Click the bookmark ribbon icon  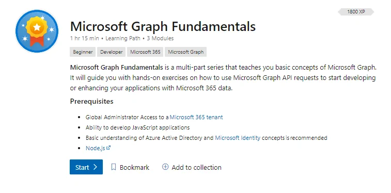click(x=114, y=167)
